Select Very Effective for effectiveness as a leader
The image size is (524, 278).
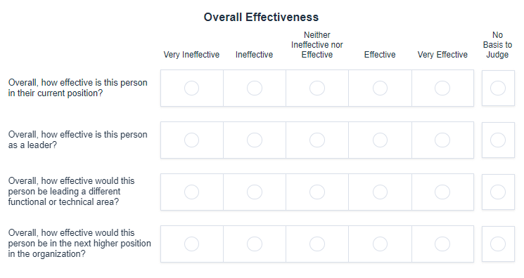click(x=442, y=140)
